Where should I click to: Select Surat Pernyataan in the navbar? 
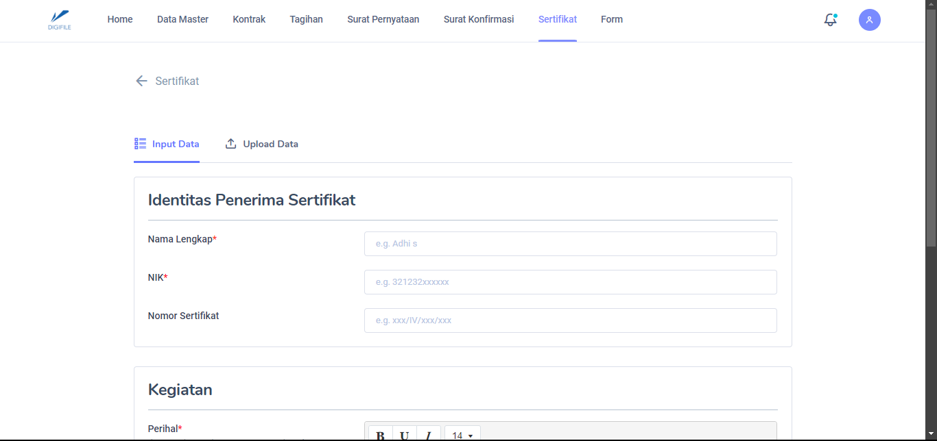click(383, 20)
